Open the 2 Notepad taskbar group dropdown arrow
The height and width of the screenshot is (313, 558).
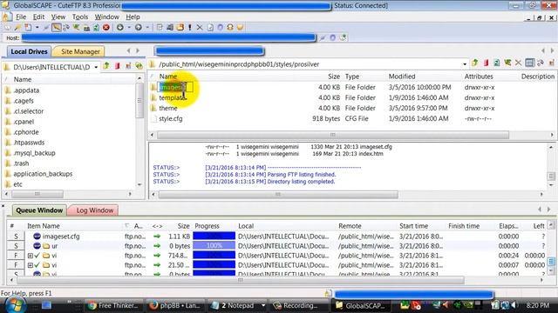tap(263, 305)
